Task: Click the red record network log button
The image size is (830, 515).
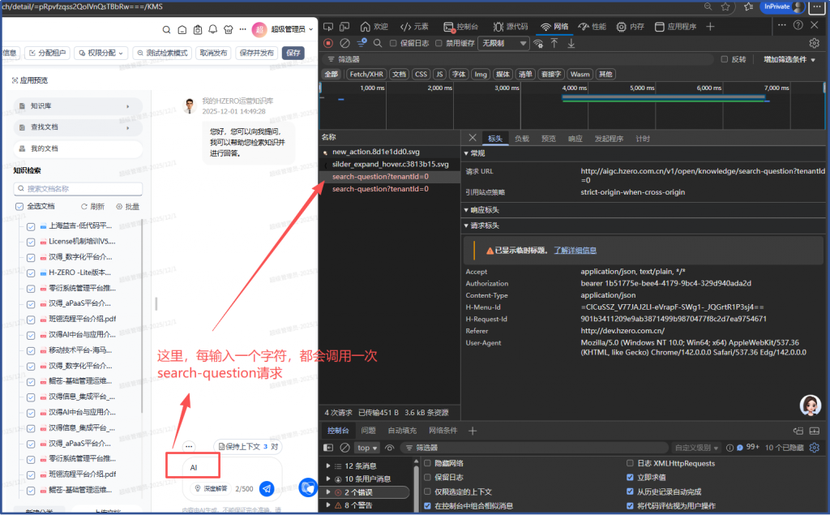Action: (x=328, y=43)
